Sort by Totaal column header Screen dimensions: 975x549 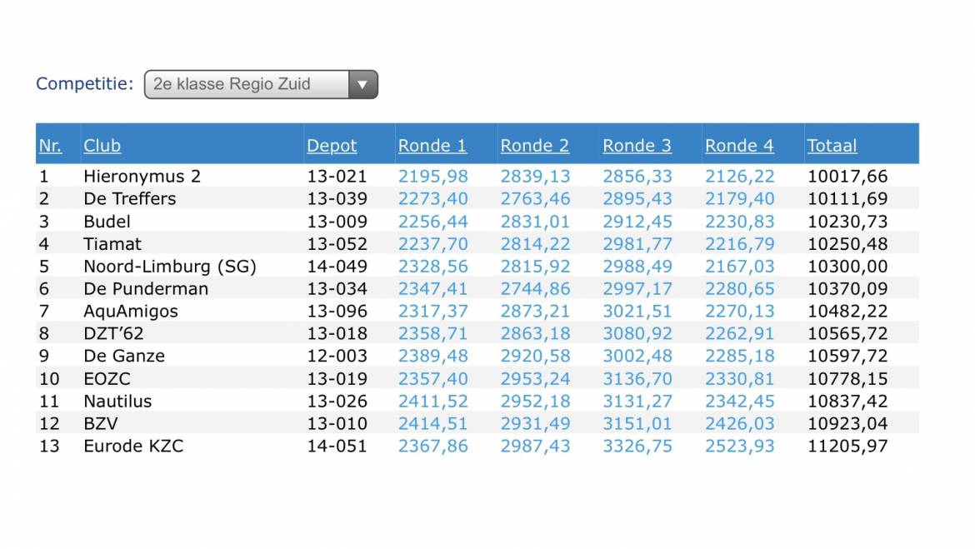(x=832, y=146)
